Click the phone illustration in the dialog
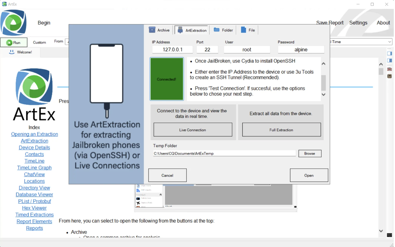Viewport: 395px width, 247px height. [106, 81]
